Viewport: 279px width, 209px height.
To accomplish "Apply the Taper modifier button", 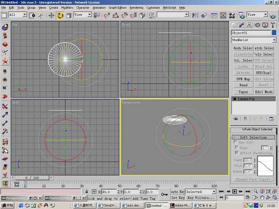I will pyautogui.click(x=243, y=92).
